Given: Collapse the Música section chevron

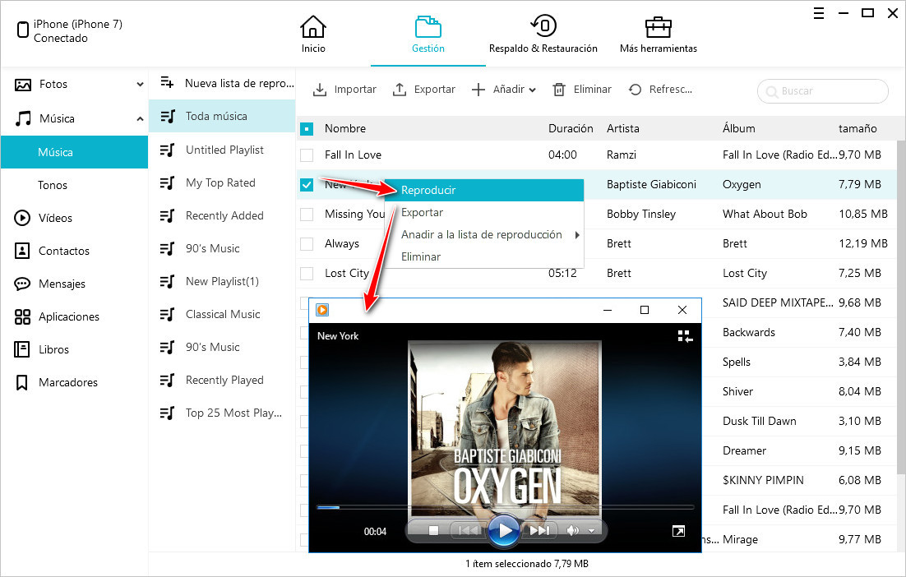Looking at the screenshot, I should coord(140,119).
